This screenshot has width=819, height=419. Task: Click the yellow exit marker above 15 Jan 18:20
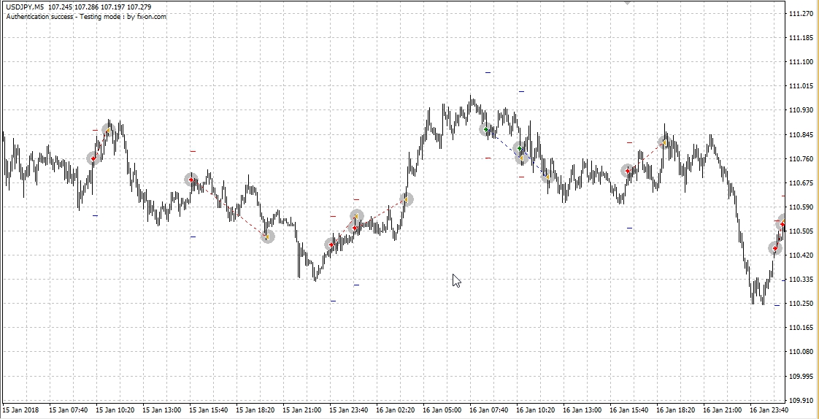click(267, 237)
